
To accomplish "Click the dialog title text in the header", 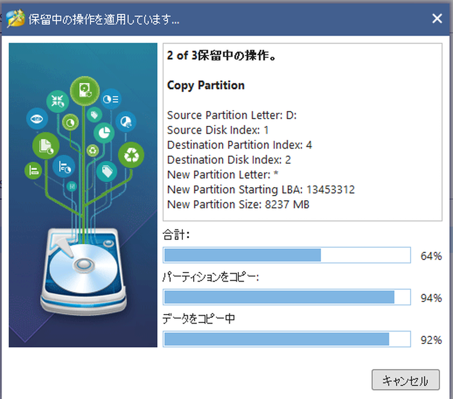I will (x=104, y=20).
